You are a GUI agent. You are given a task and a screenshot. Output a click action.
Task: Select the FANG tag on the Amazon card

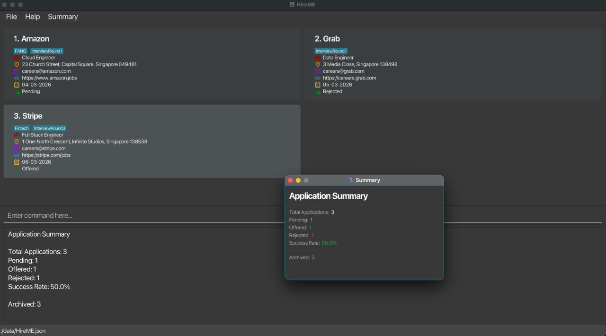pos(20,51)
